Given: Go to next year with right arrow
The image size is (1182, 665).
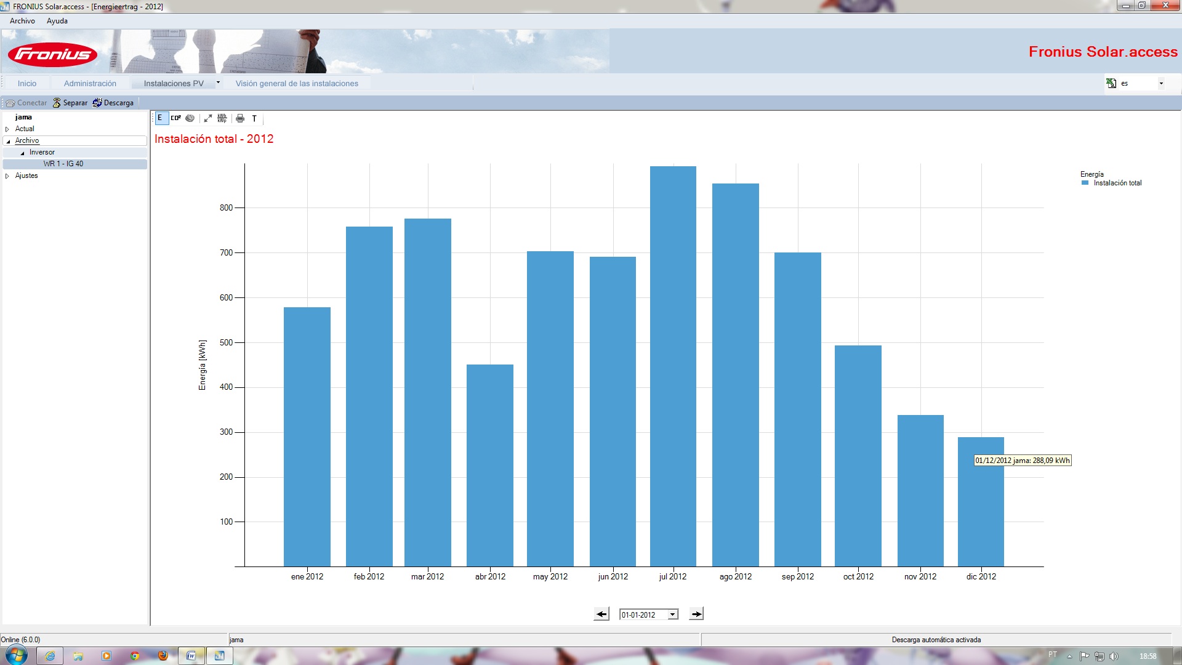Looking at the screenshot, I should (x=696, y=614).
